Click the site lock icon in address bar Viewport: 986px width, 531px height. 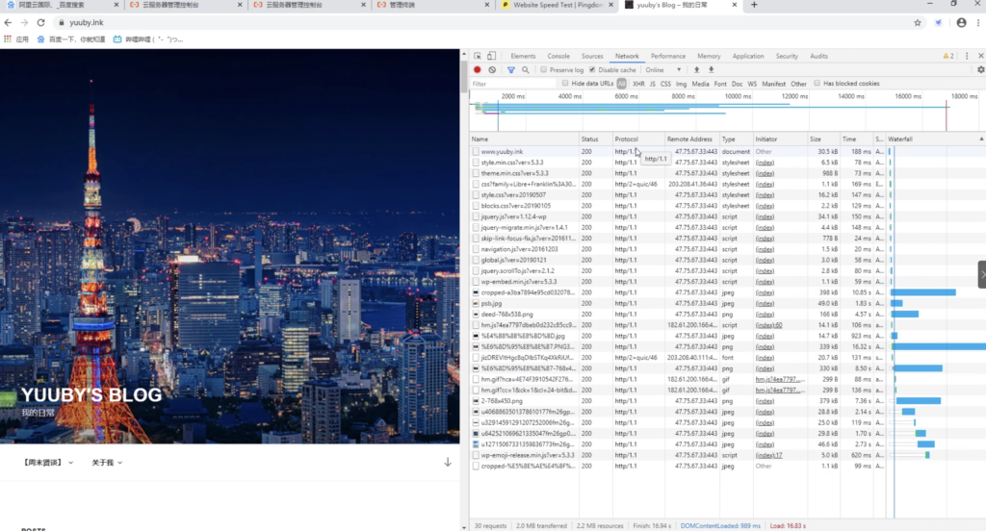pos(61,23)
